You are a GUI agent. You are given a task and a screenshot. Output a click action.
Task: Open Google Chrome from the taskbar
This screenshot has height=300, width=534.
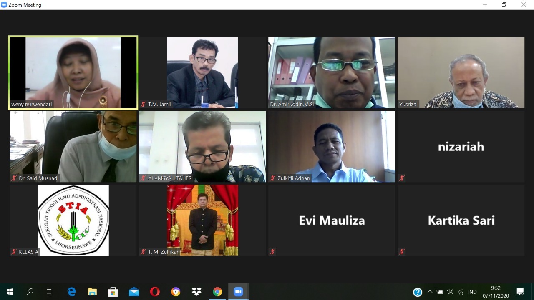point(217,292)
